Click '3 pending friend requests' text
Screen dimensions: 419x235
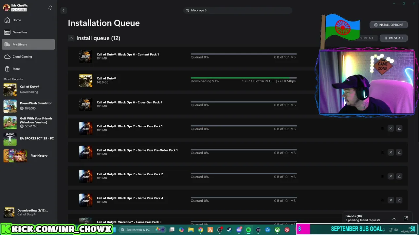tap(363, 220)
